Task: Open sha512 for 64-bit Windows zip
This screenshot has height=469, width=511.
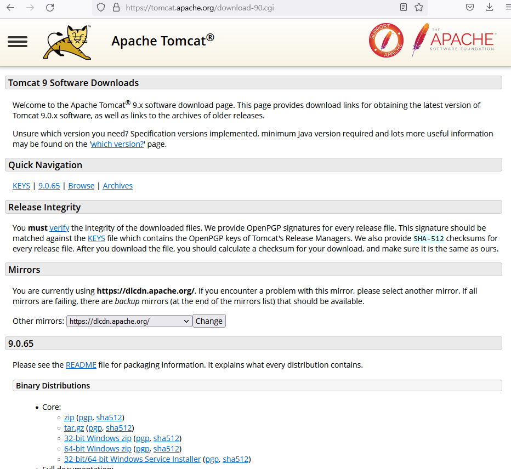Action: 167,449
